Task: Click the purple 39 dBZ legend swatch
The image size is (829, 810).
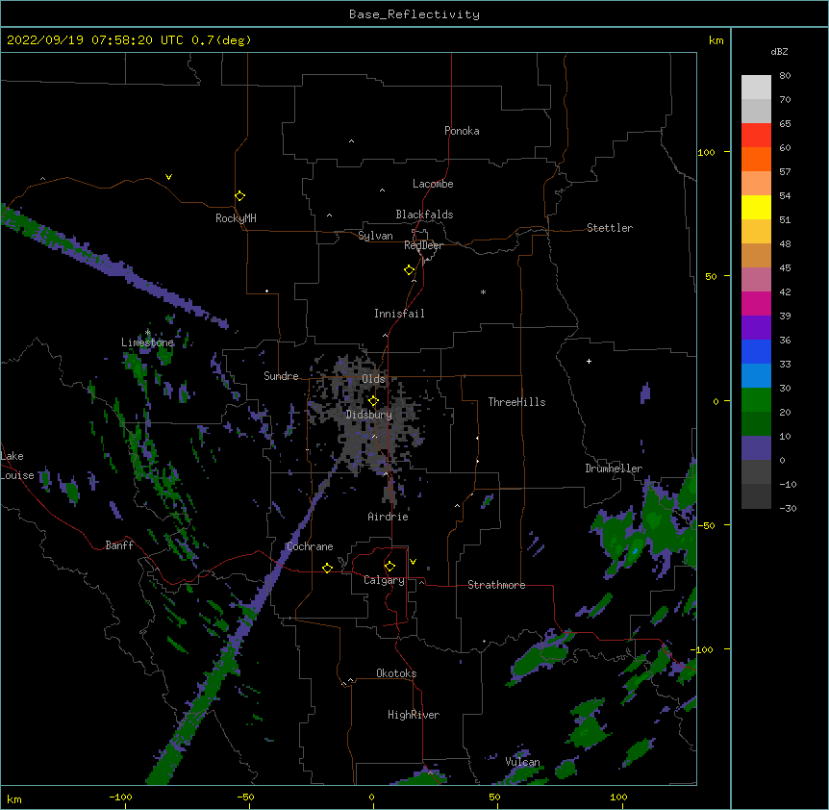Action: pyautogui.click(x=756, y=328)
